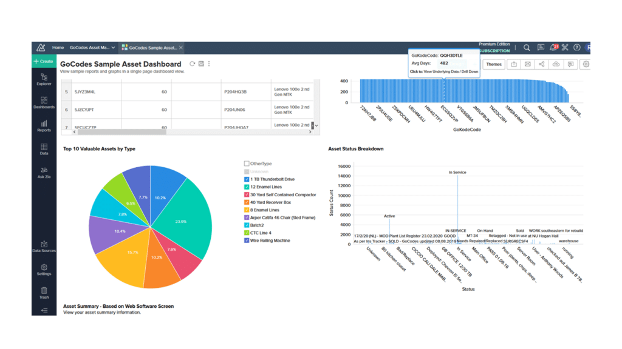Collapse the left sidebar with the arrow

tap(44, 310)
